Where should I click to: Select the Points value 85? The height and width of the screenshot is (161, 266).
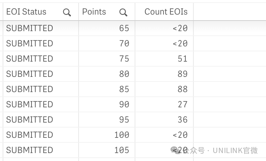click(124, 89)
